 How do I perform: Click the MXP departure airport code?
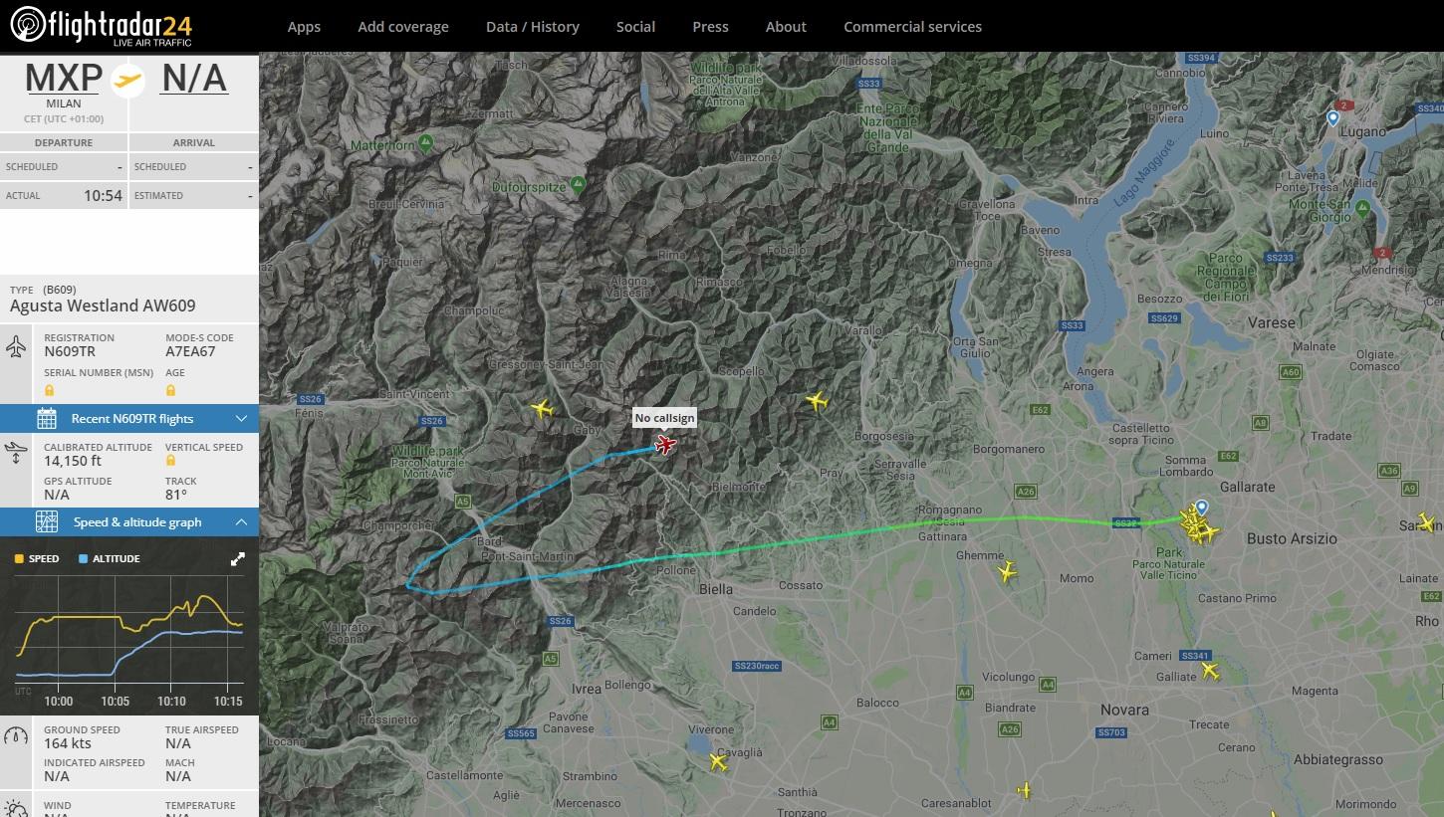(x=64, y=78)
